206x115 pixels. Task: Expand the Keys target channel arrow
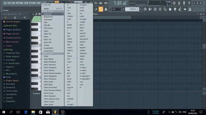coord(99,14)
